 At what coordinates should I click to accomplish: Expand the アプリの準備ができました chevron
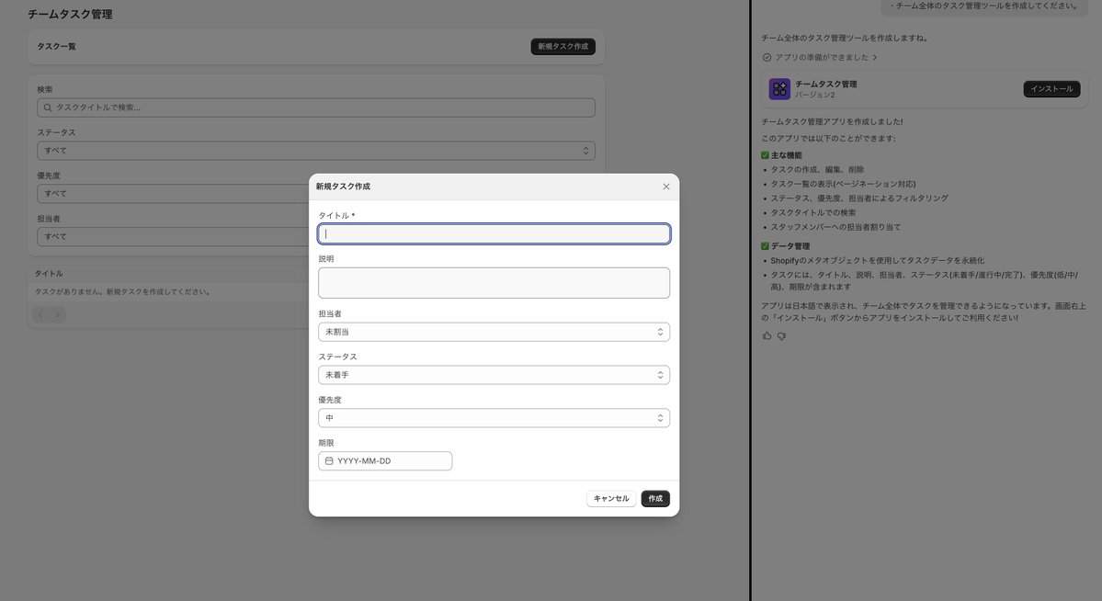pos(874,58)
